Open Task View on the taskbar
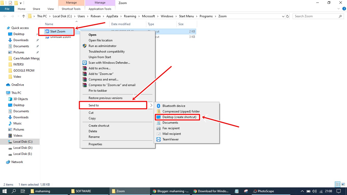Image resolution: width=347 pixels, height=195 pixels. click(x=23, y=191)
